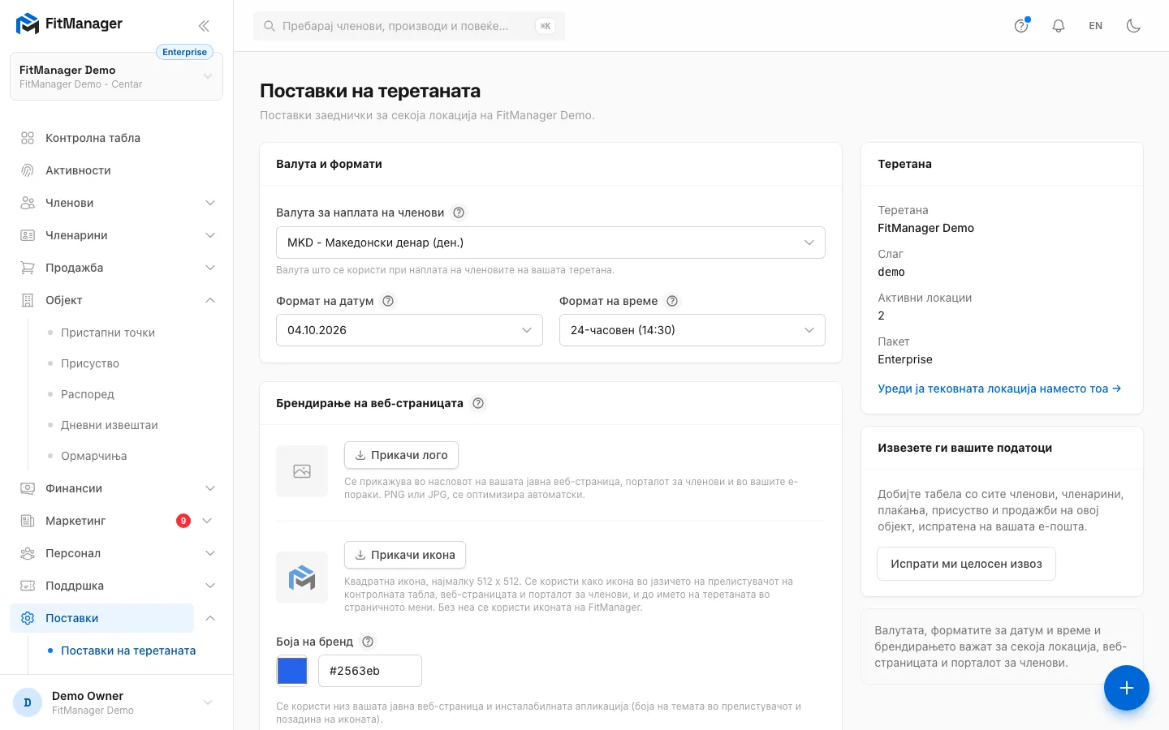
Task: Click the #2563eb hex color field
Action: click(x=370, y=671)
